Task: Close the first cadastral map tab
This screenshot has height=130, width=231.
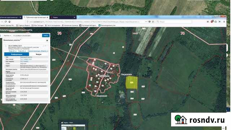Action: tap(20, 17)
